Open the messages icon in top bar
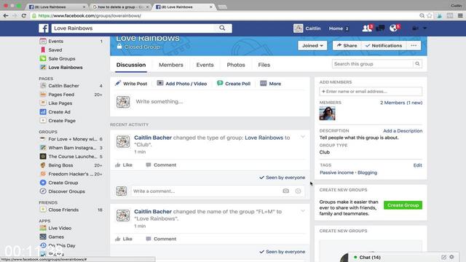 380,28
